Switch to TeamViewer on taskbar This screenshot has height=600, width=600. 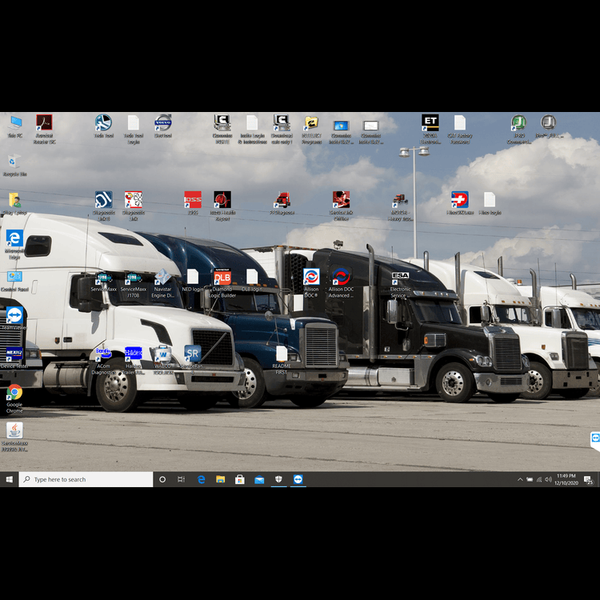point(298,479)
